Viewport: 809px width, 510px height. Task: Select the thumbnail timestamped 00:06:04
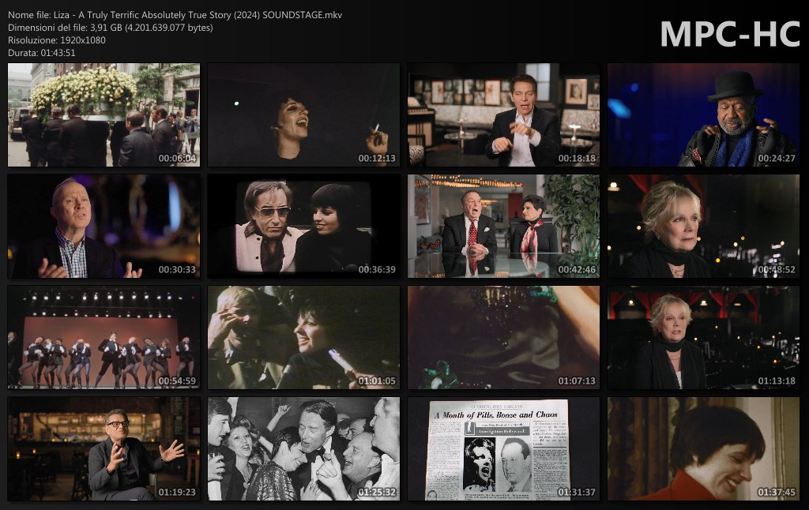103,115
